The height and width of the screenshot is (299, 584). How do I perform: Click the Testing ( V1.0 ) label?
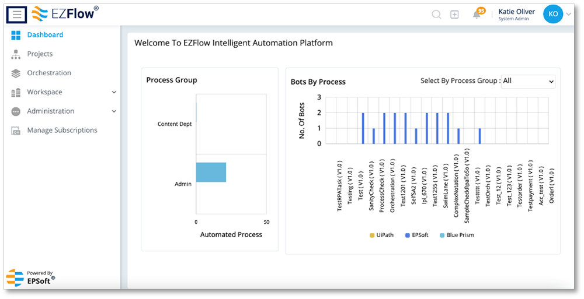(x=350, y=185)
